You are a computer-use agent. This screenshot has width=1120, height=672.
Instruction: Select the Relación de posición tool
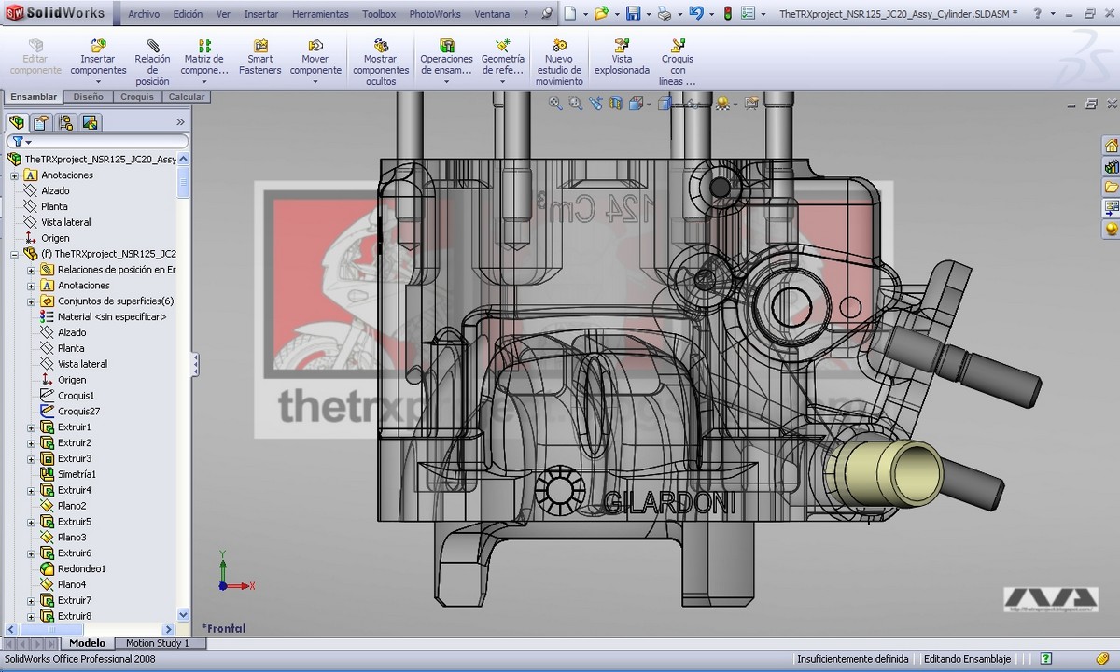tap(152, 63)
